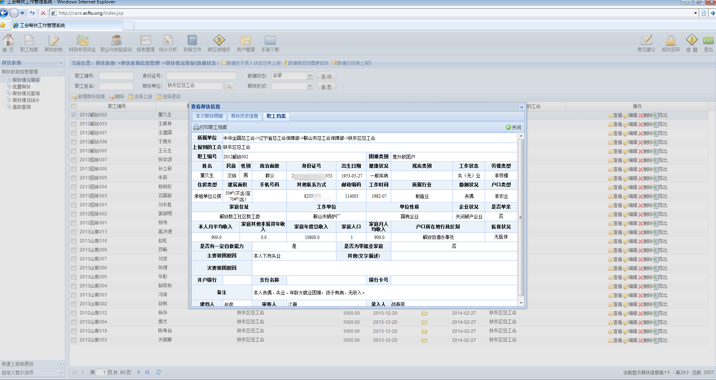Click 删除 for row 2012山南004
The width and height of the screenshot is (716, 380).
(645, 322)
